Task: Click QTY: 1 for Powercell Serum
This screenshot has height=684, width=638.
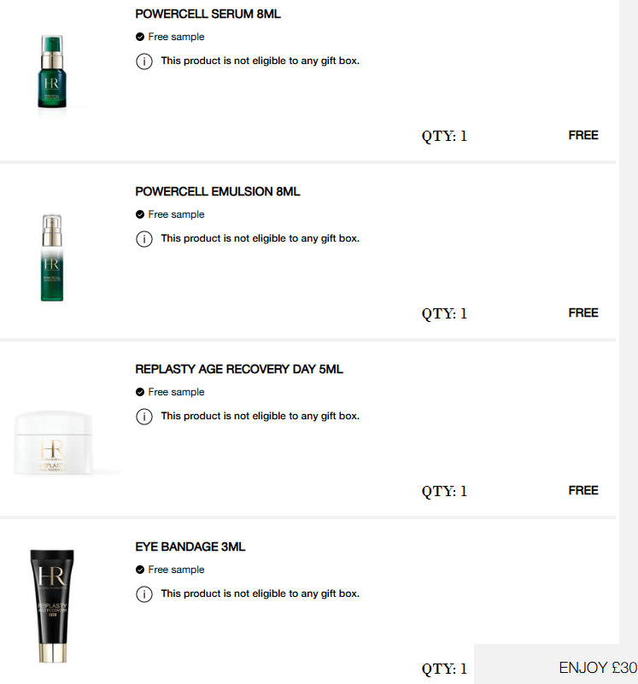Action: coord(444,136)
